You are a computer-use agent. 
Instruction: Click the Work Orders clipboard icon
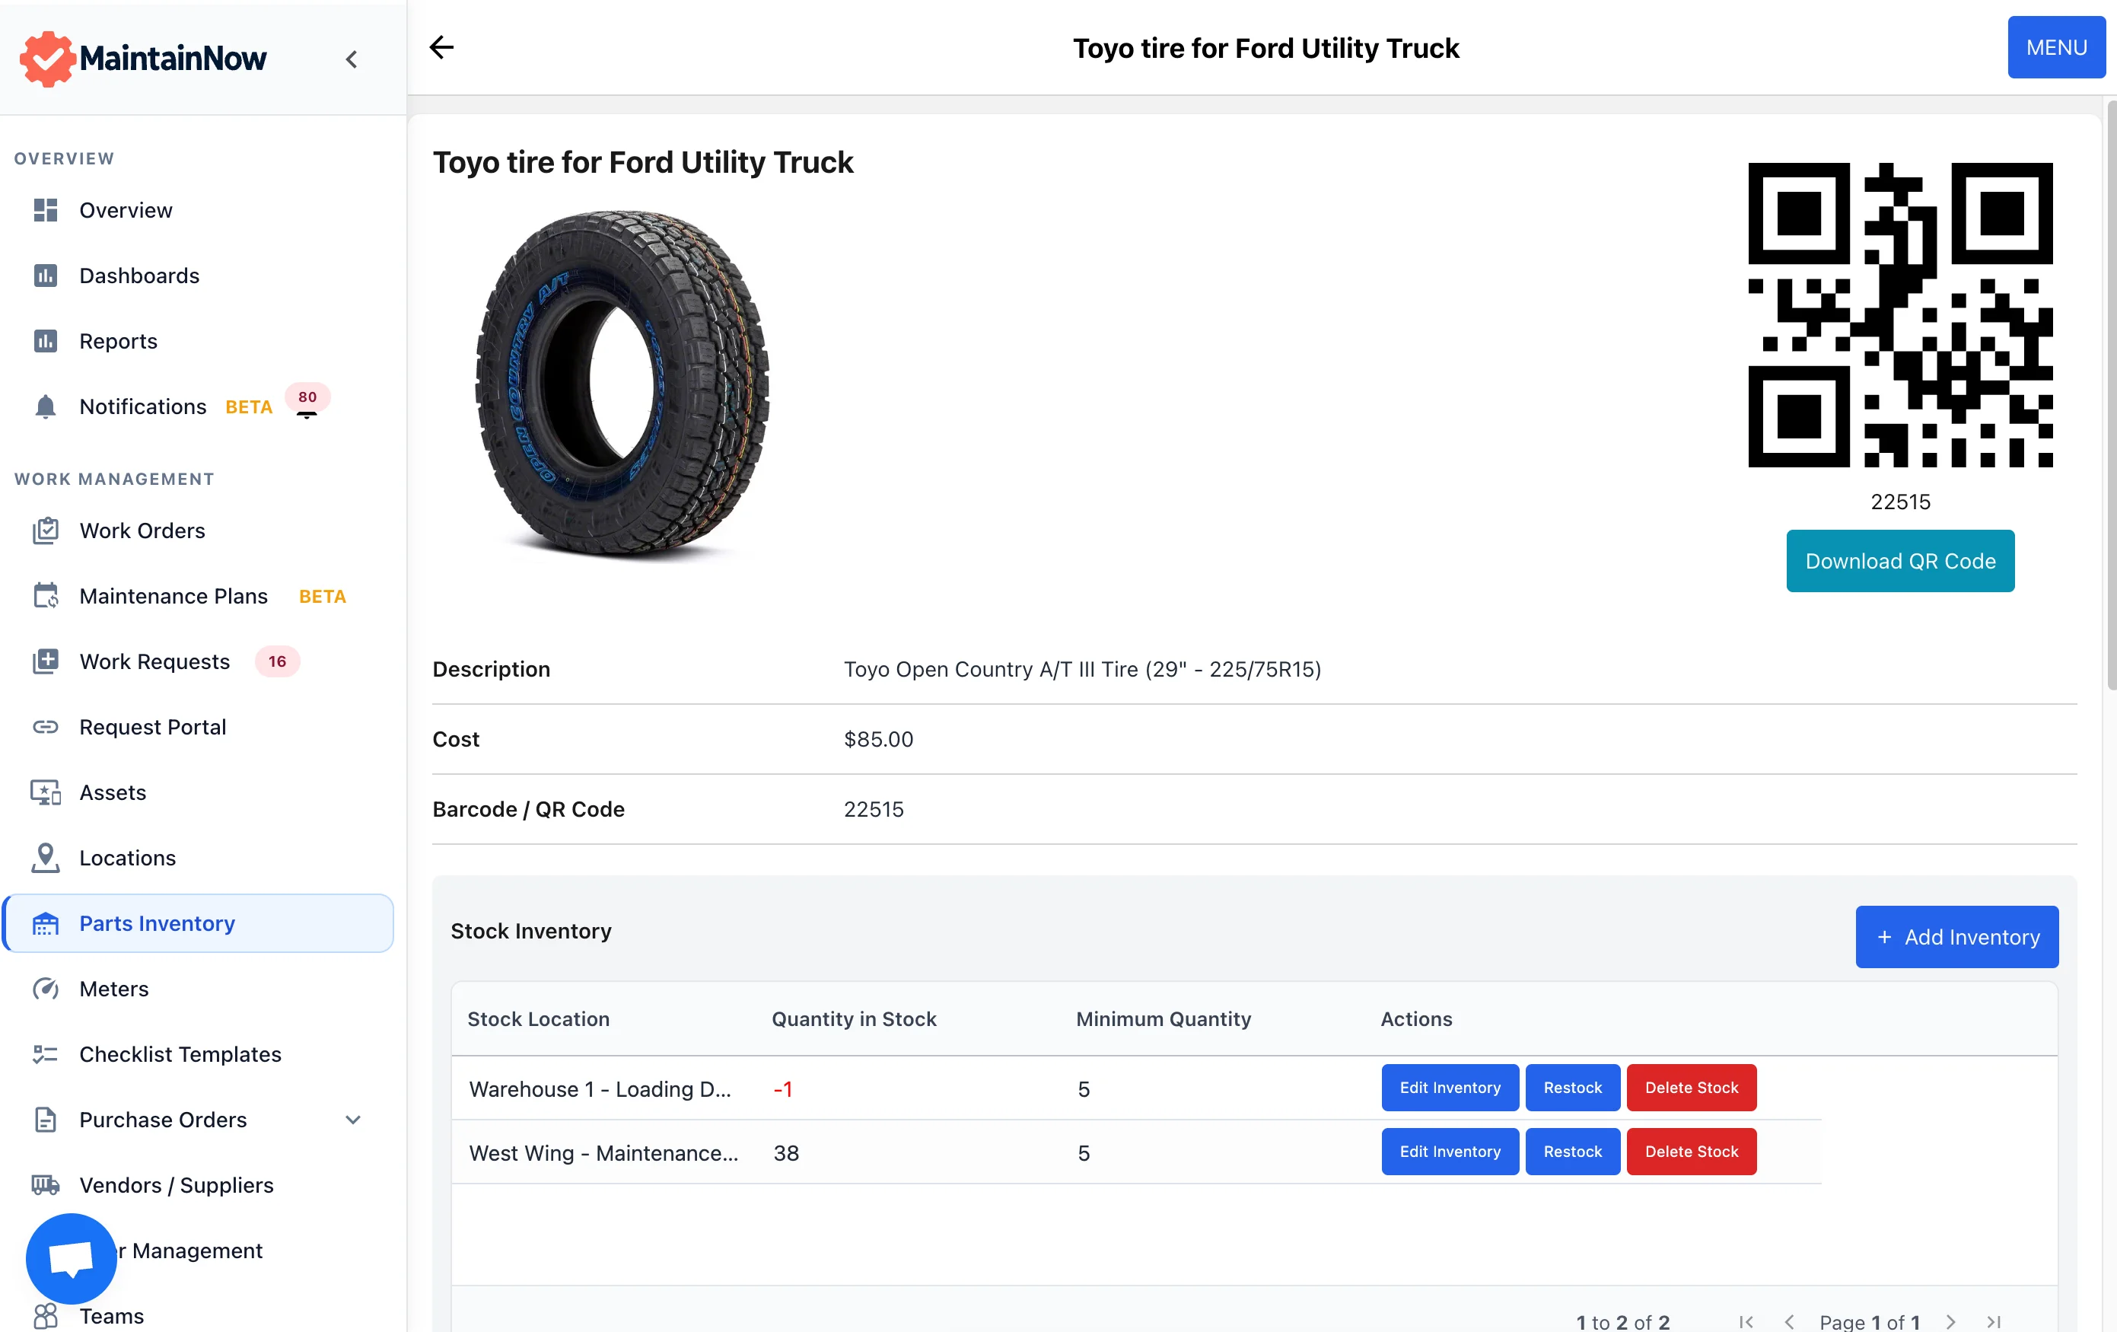tap(45, 531)
